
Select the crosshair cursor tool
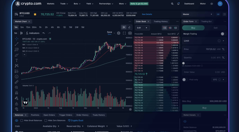[17, 39]
